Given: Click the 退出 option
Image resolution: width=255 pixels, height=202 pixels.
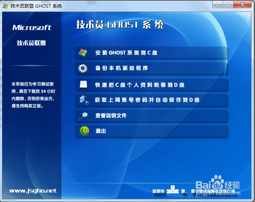Looking at the screenshot, I should [x=151, y=131].
